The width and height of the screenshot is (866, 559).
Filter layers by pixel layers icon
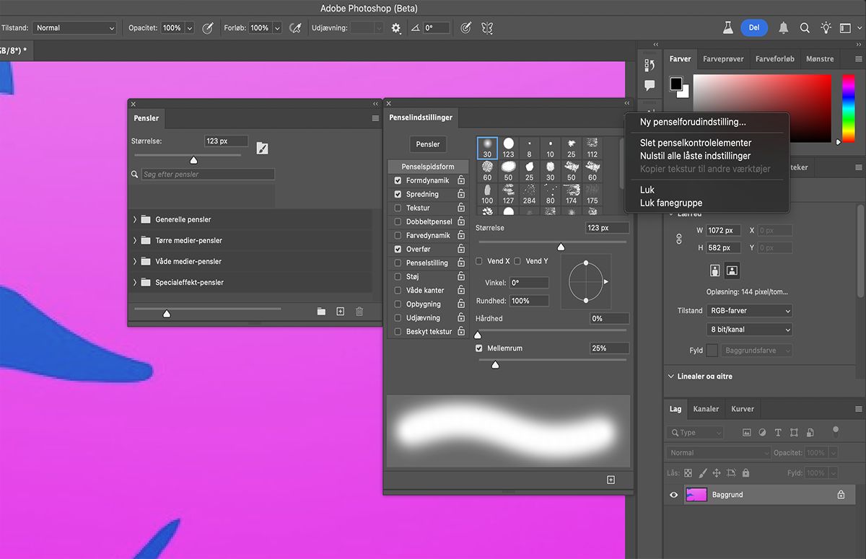click(747, 433)
